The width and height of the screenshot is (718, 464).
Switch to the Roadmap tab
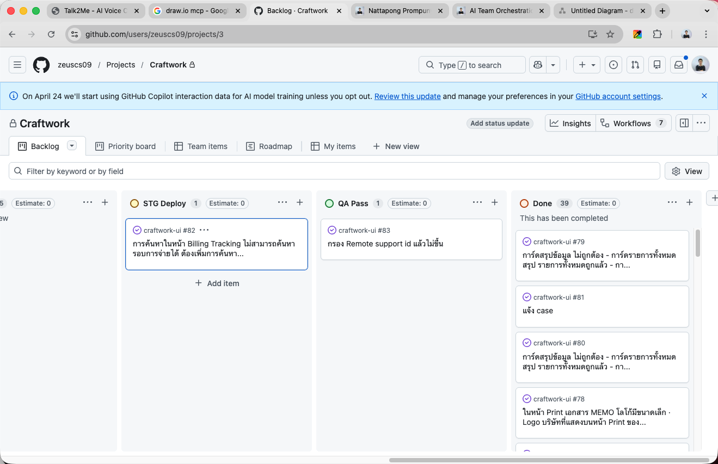click(269, 146)
